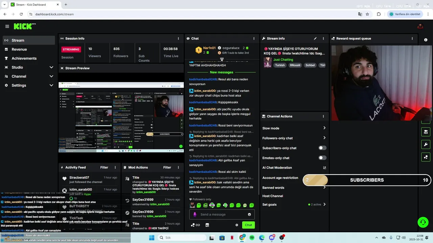
Task: Open the emoji picker in message box
Action: click(249, 214)
